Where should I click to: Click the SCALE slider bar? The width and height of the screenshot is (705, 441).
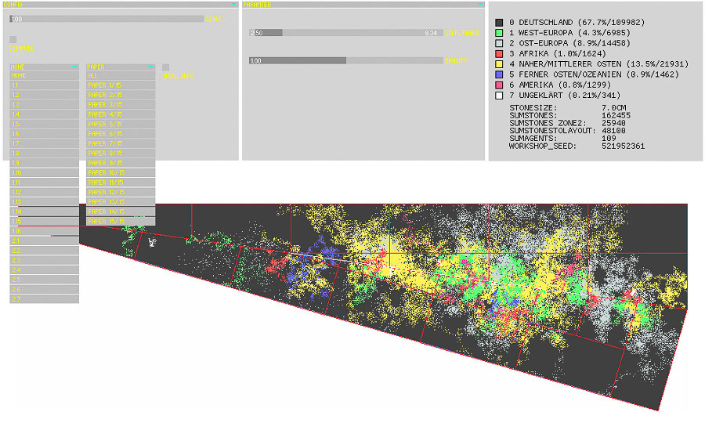tap(107, 19)
